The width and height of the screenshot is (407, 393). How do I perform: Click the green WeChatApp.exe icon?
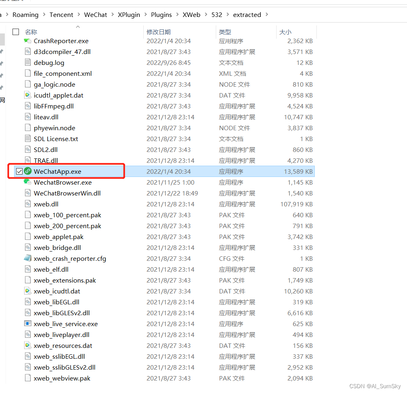[27, 171]
